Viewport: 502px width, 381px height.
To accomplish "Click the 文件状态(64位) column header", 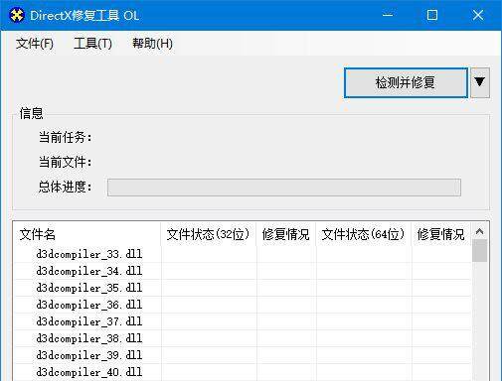I will pyautogui.click(x=364, y=234).
